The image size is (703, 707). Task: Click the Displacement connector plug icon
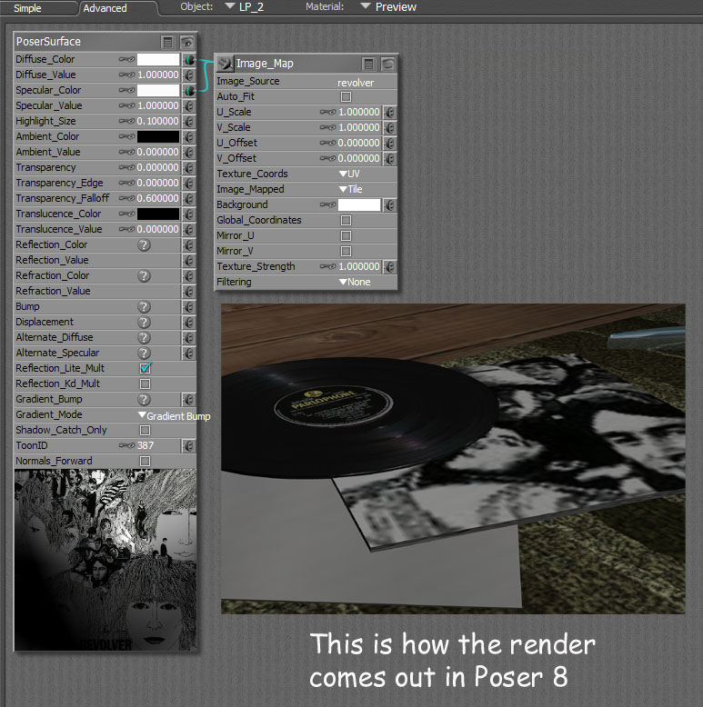point(189,322)
